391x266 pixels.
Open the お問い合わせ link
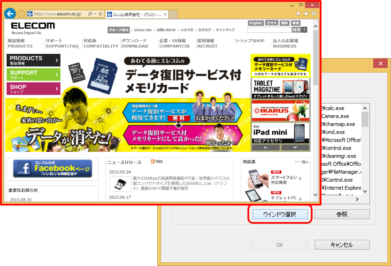pos(166,30)
